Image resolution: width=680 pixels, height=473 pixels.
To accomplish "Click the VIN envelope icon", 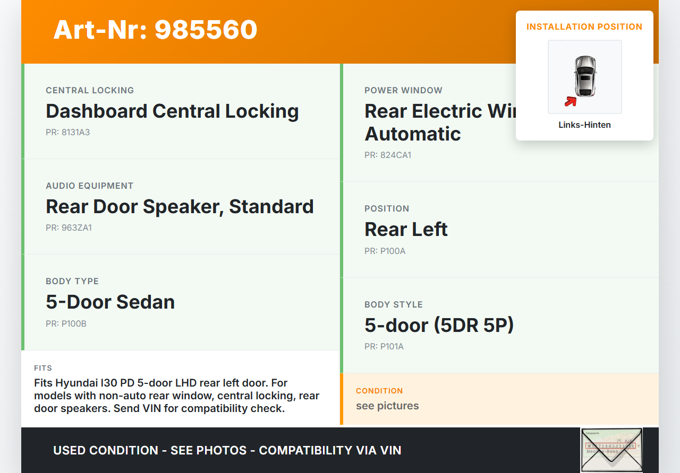I will pos(611,450).
